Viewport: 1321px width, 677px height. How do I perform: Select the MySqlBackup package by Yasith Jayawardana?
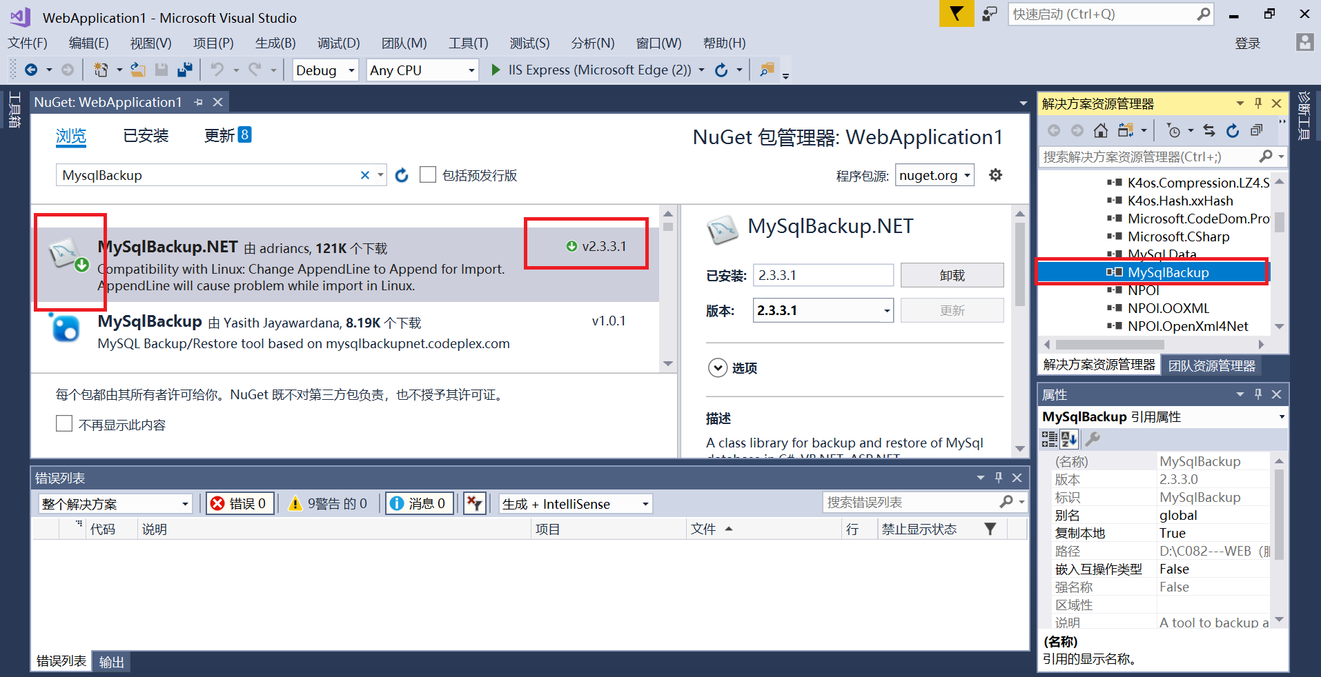345,332
